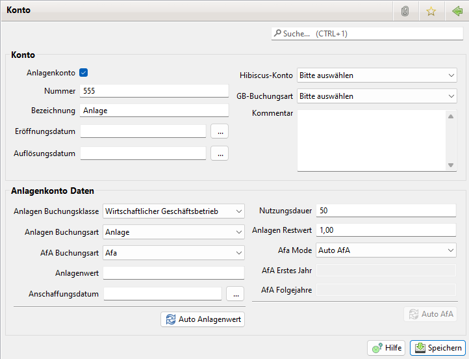Click the paperclip attachment icon
Image resolution: width=469 pixels, height=359 pixels.
[x=405, y=11]
